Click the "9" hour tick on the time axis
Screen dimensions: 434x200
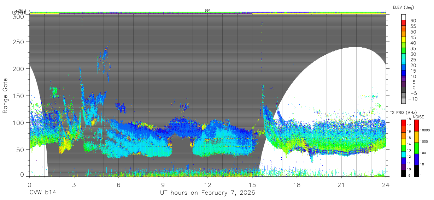[x=163, y=184]
